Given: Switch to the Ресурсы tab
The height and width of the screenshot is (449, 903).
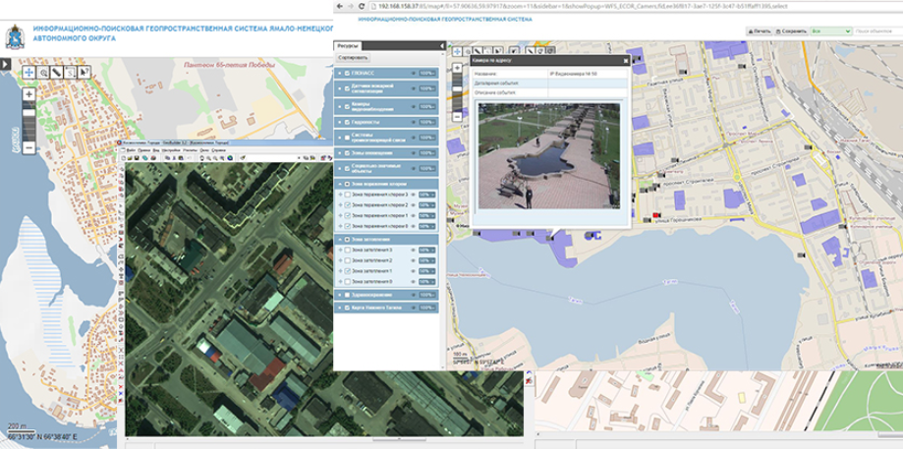Looking at the screenshot, I should click(348, 46).
